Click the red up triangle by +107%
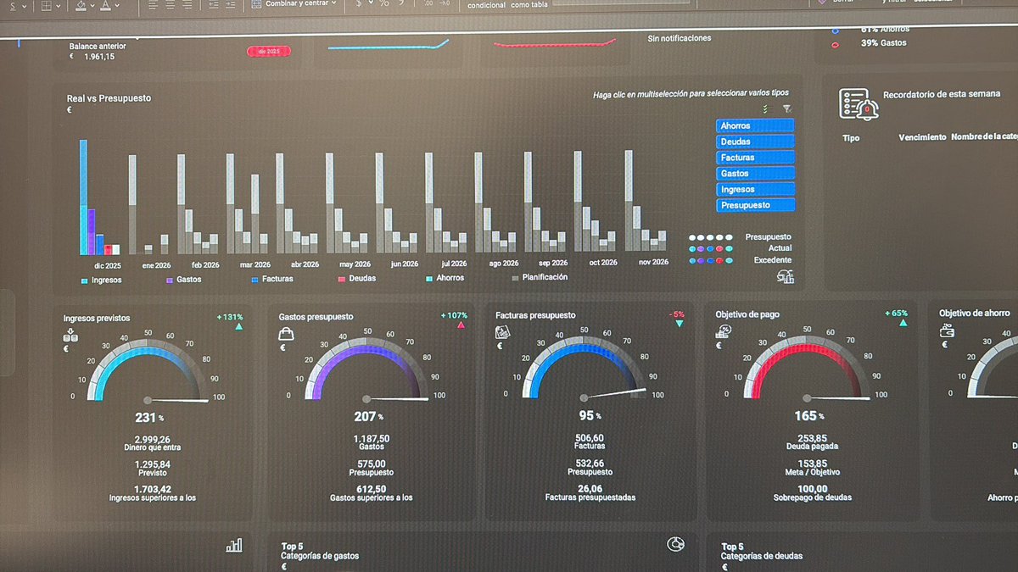Viewport: 1018px width, 572px height. (461, 325)
